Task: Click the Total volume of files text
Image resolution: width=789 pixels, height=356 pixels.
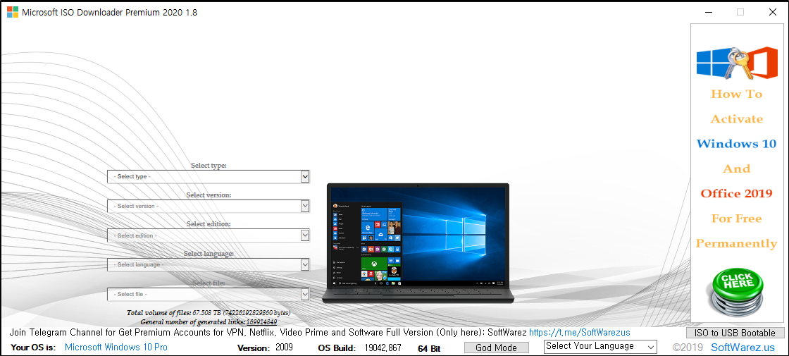Action: coord(209,313)
